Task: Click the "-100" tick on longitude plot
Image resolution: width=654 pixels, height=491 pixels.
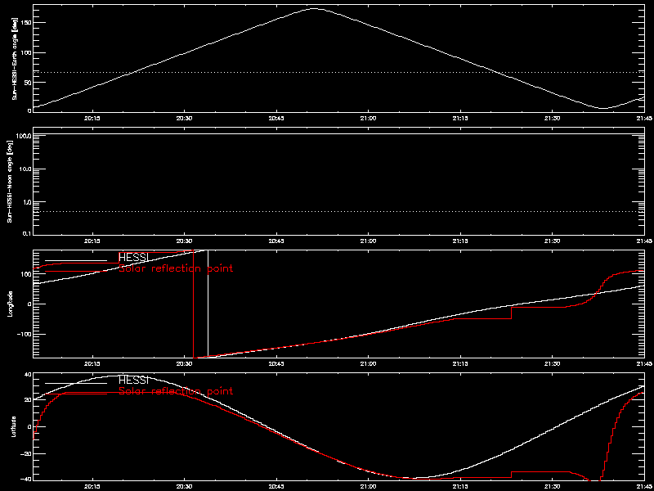Action: point(24,335)
